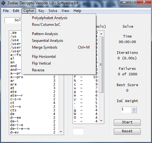Select symbol row 'c' with count 9
This screenshot has height=143, width=152.
(86, 84)
